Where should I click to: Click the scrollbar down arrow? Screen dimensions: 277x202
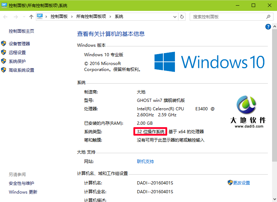275,199
